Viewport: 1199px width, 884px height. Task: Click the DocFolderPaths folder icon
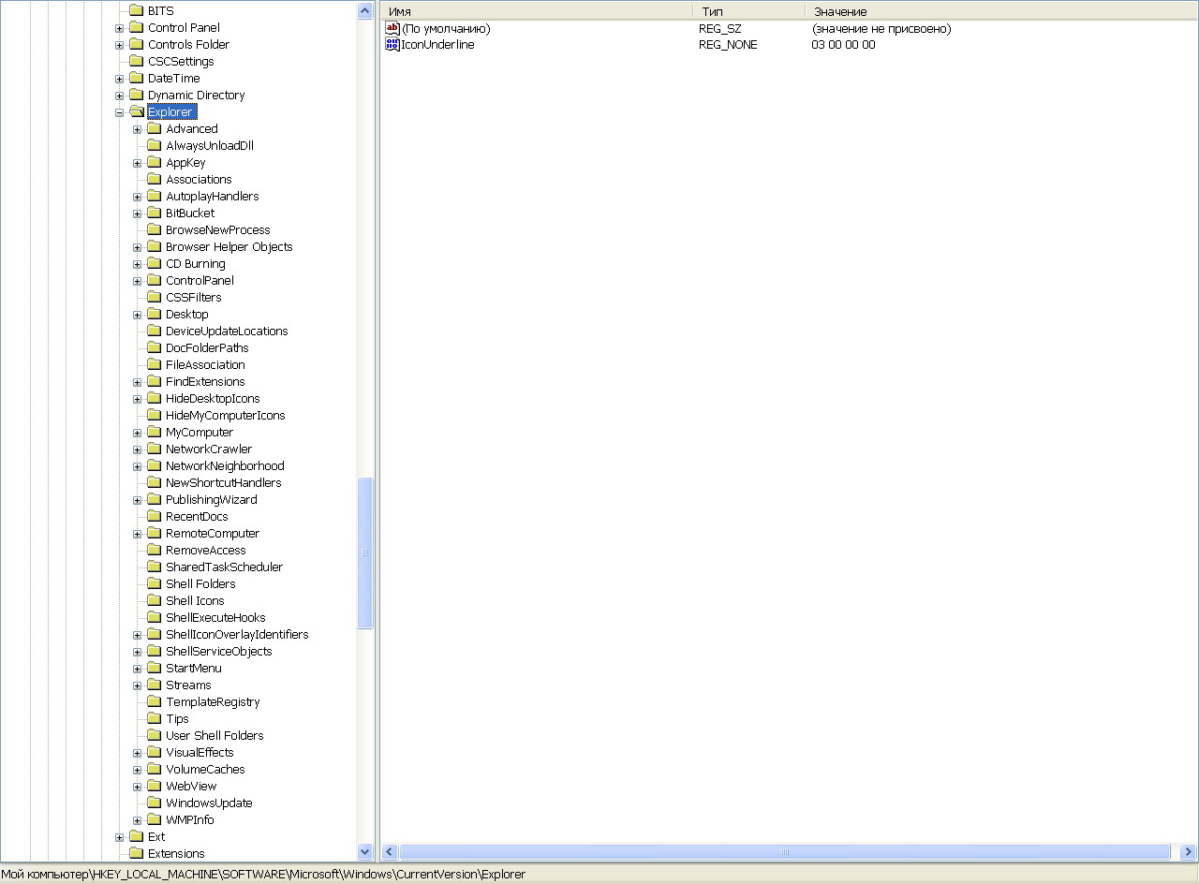pyautogui.click(x=155, y=348)
